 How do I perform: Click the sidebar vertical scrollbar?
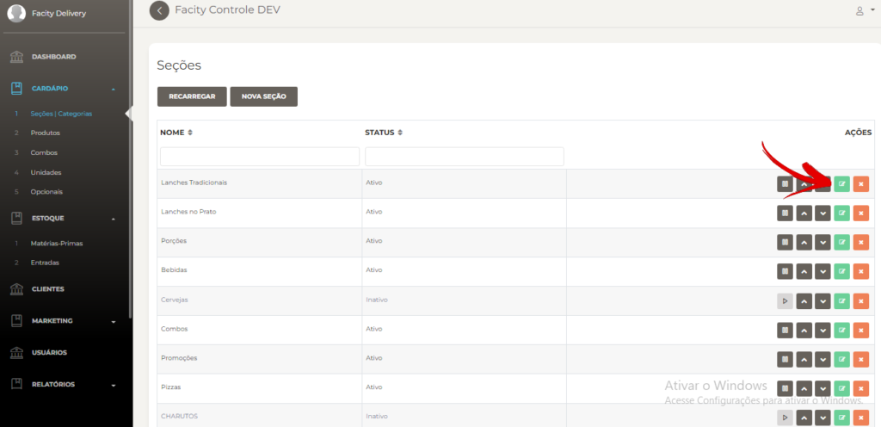tap(131, 159)
